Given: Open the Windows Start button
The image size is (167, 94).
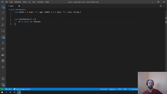Looking at the screenshot, I should coord(2,92).
